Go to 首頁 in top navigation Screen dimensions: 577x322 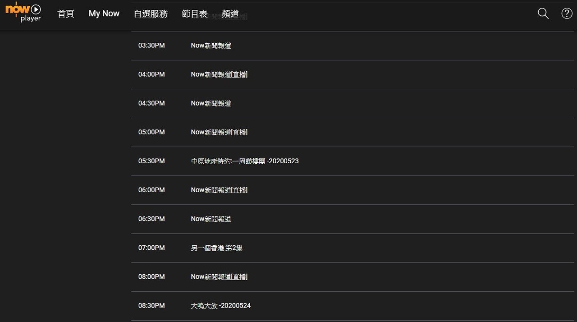click(x=66, y=14)
